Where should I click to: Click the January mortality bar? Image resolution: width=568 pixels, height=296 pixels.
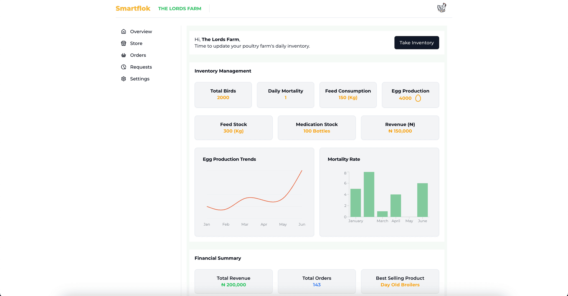point(356,203)
